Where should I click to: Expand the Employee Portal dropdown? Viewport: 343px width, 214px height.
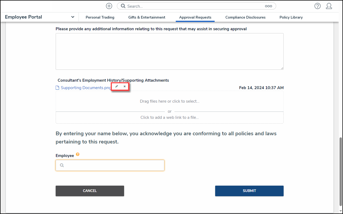(x=73, y=17)
